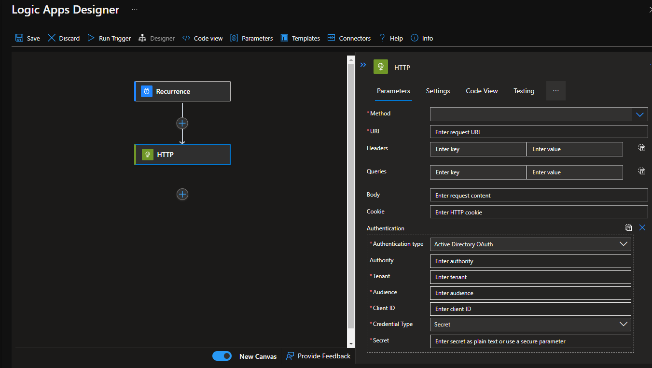Click the Recurrence clock icon on canvas
Screen dimensions: 652x368
[x=147, y=91]
